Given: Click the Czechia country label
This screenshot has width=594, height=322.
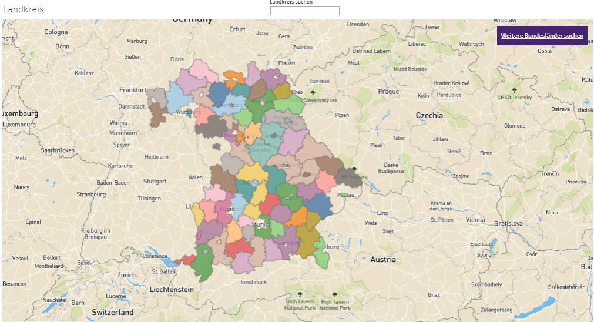Looking at the screenshot, I should [429, 116].
